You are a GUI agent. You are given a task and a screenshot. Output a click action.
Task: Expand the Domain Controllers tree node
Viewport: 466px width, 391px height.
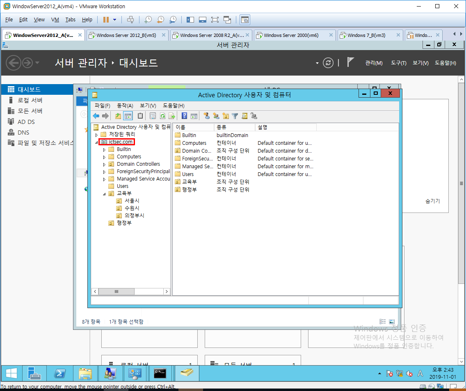pyautogui.click(x=104, y=165)
